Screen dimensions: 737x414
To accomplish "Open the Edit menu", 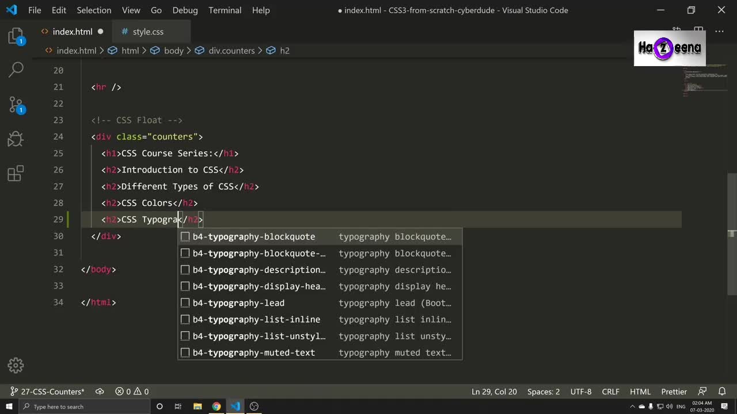I will [59, 10].
